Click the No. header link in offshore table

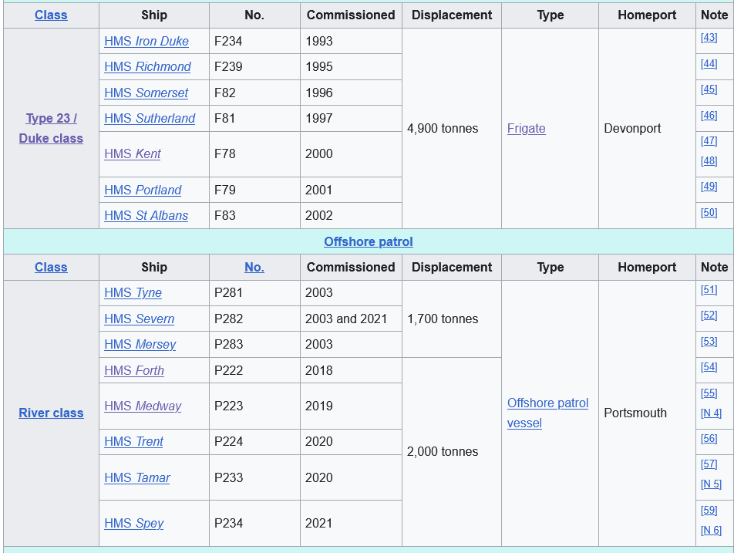pos(254,267)
